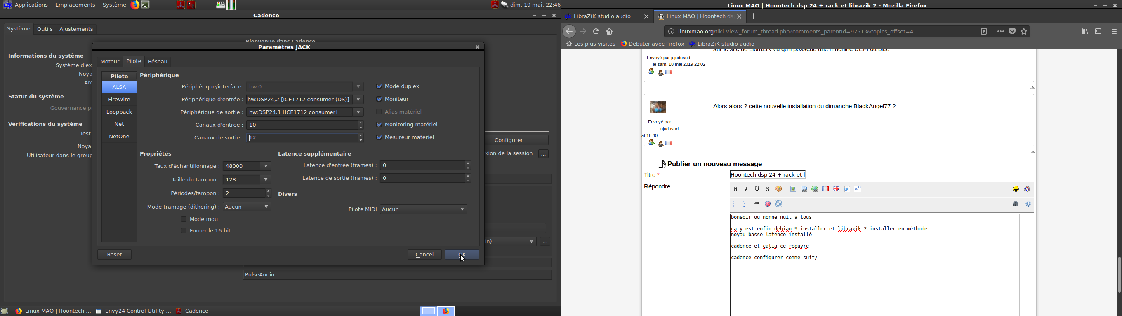Apply bold formatting in forum editor
1122x316 pixels.
pos(735,189)
